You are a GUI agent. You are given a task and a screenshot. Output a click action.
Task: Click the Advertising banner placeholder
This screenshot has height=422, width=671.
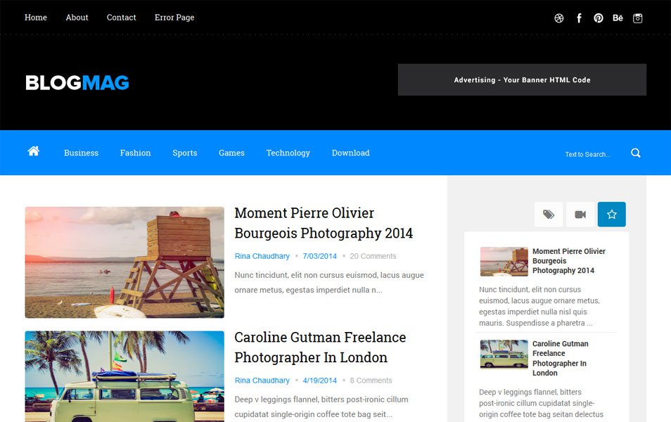(522, 79)
